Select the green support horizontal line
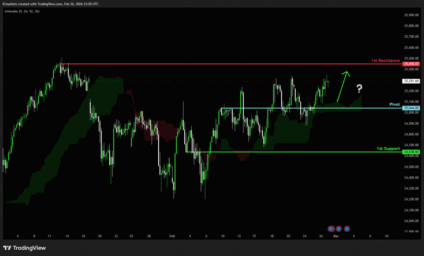This screenshot has height=256, width=424. click(290, 152)
